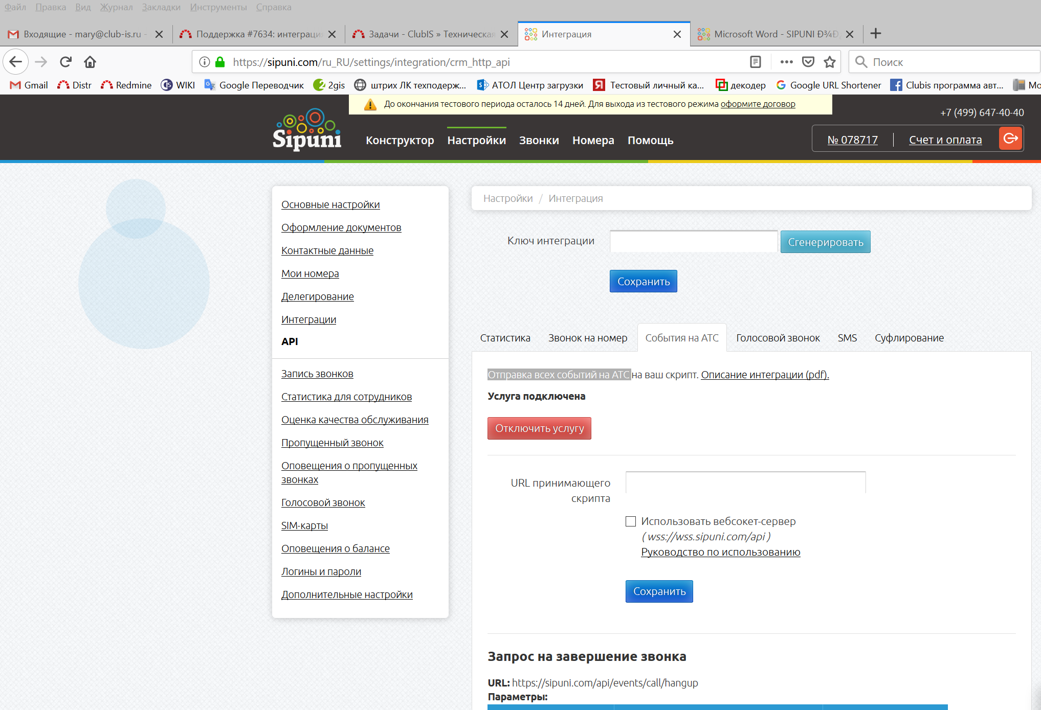This screenshot has height=710, width=1041.
Task: Open WIKI bookmark
Action: coord(178,85)
